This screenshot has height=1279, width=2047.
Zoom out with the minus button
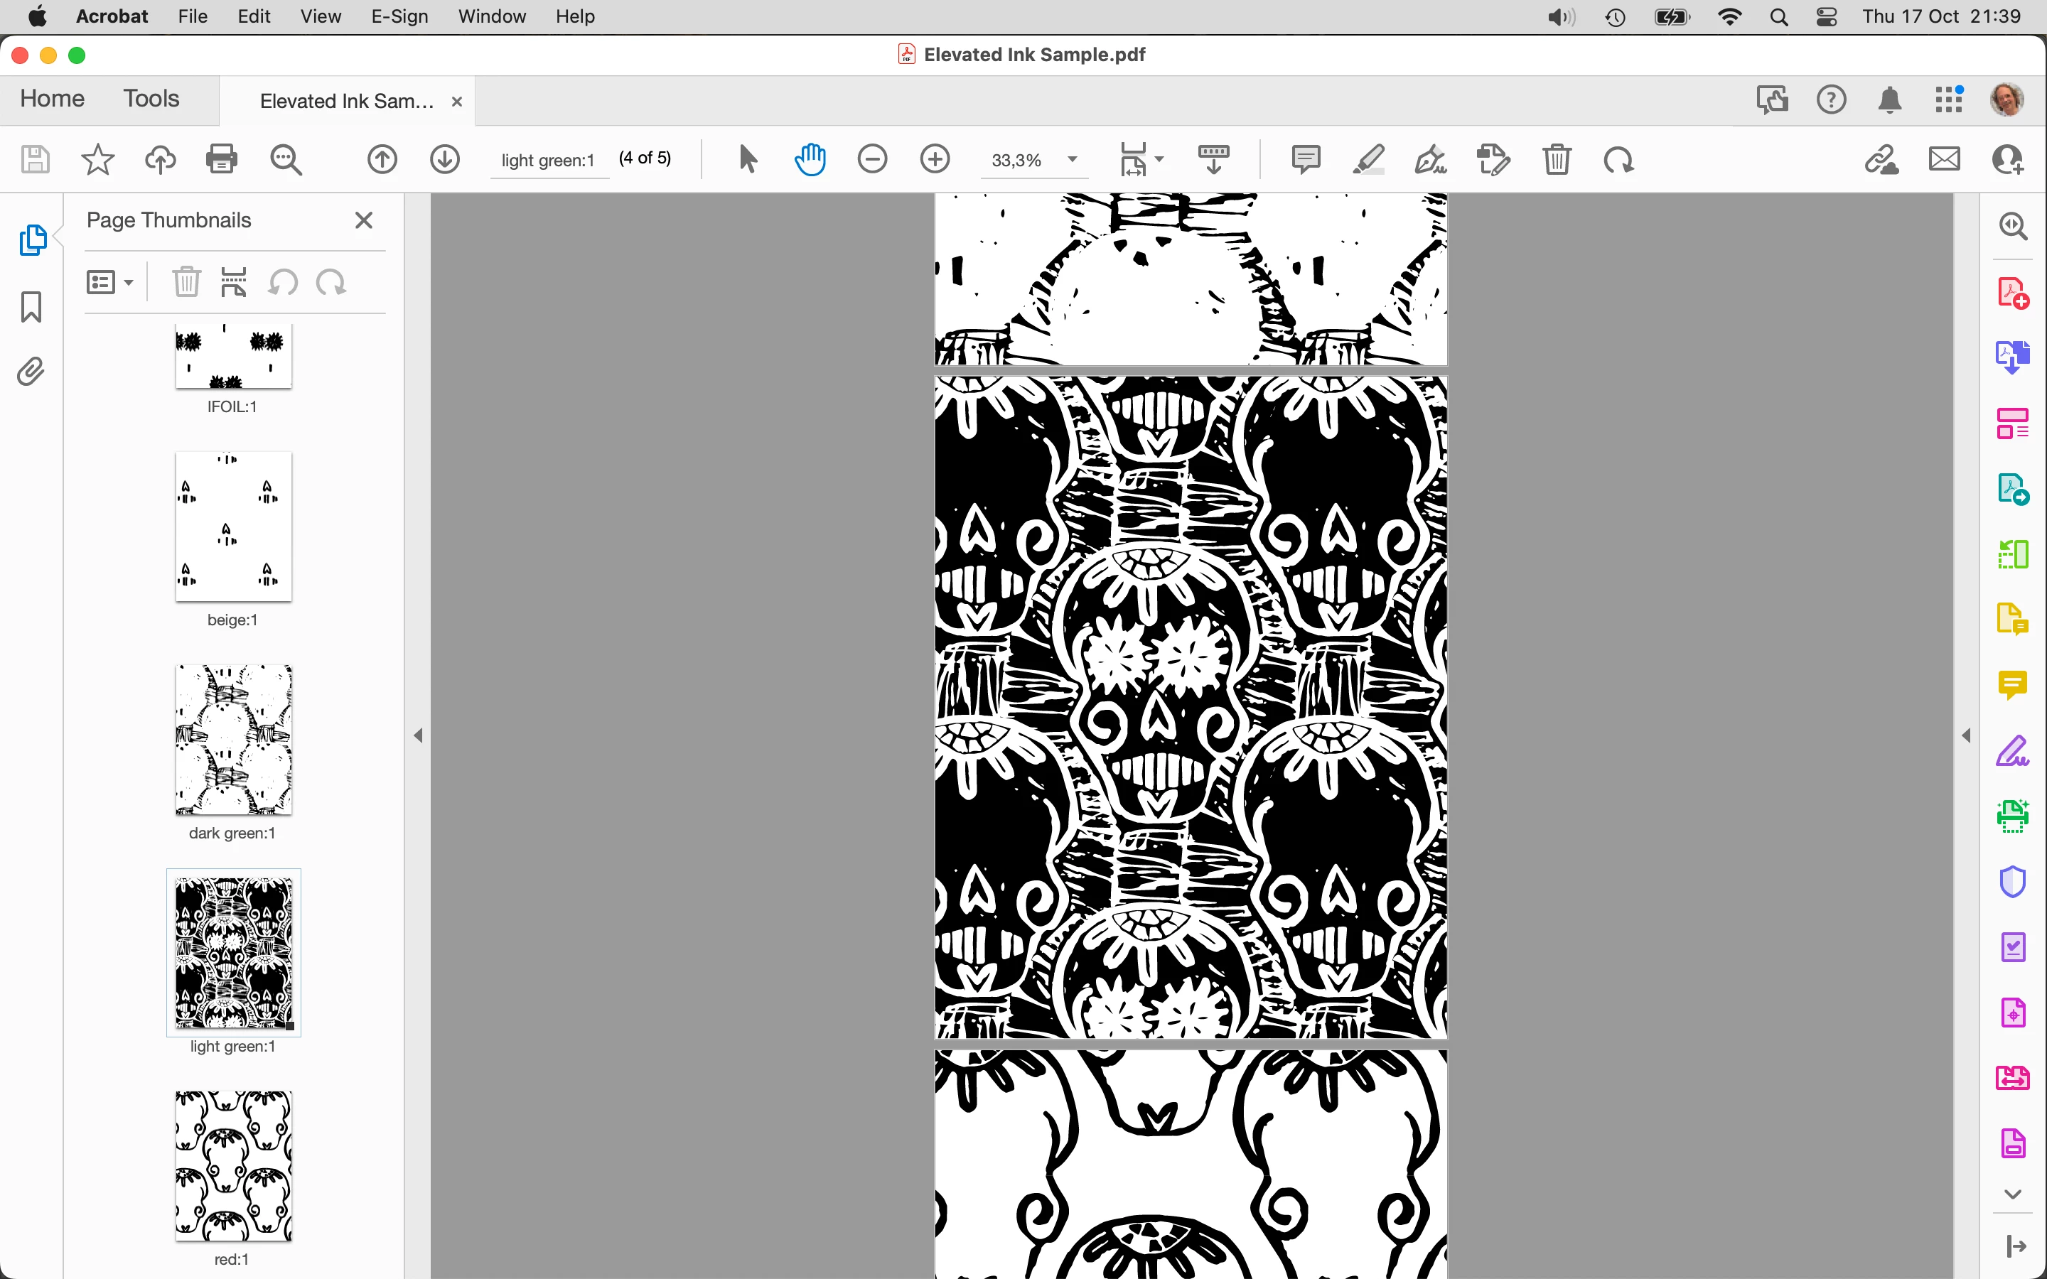pyautogui.click(x=872, y=159)
